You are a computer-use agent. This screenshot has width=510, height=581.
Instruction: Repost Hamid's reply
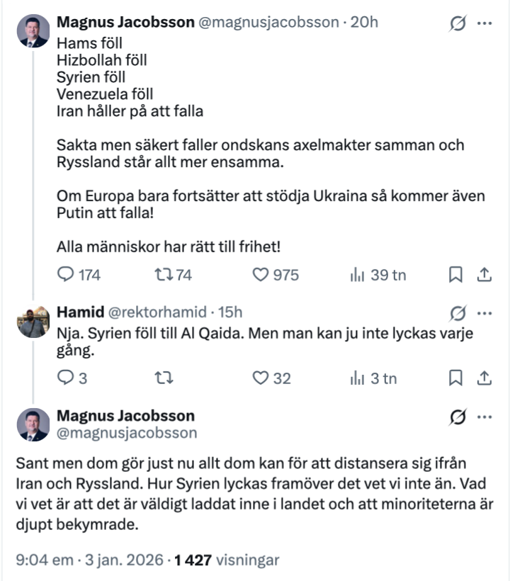pos(164,378)
